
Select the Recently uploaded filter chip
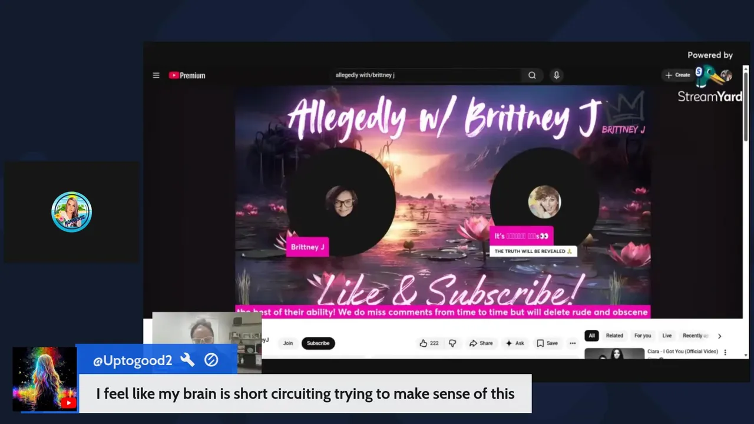click(695, 336)
